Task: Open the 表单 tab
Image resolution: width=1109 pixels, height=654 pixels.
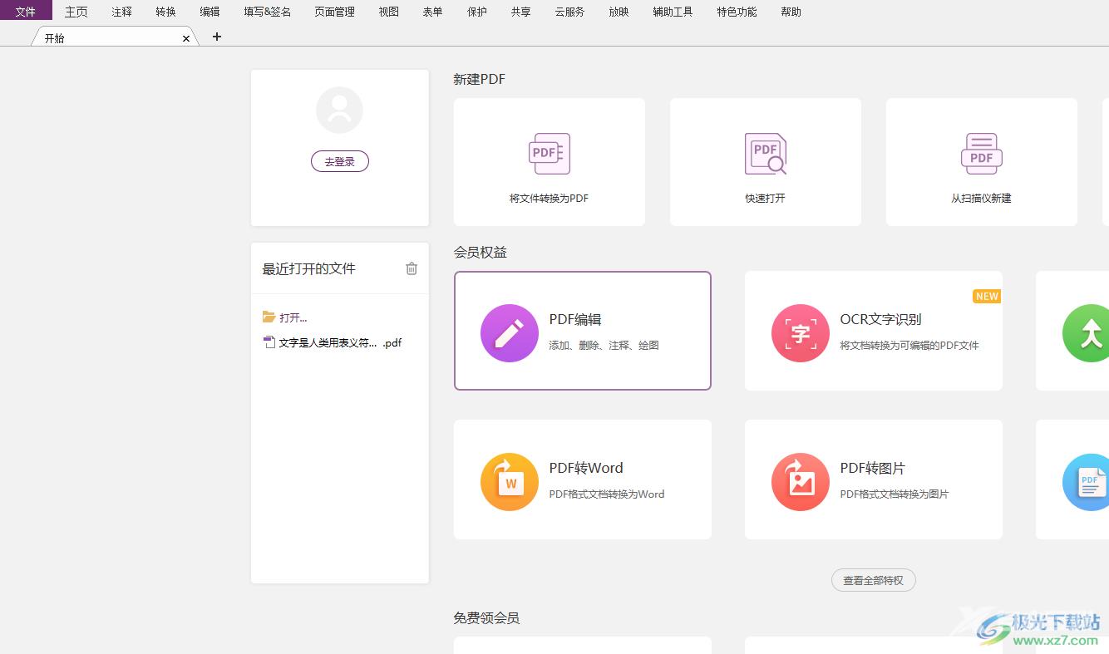Action: 432,12
